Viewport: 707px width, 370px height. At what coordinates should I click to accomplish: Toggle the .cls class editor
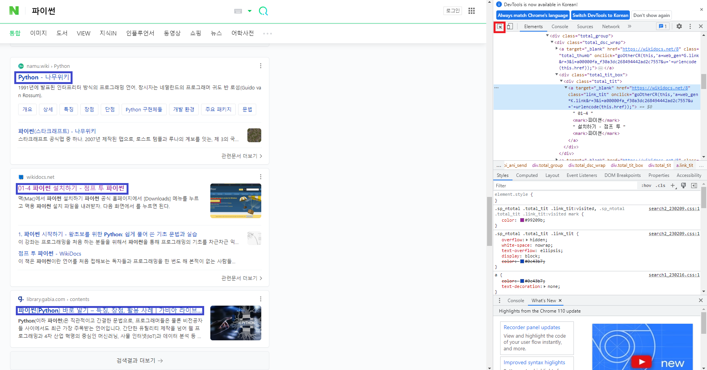[x=661, y=186]
